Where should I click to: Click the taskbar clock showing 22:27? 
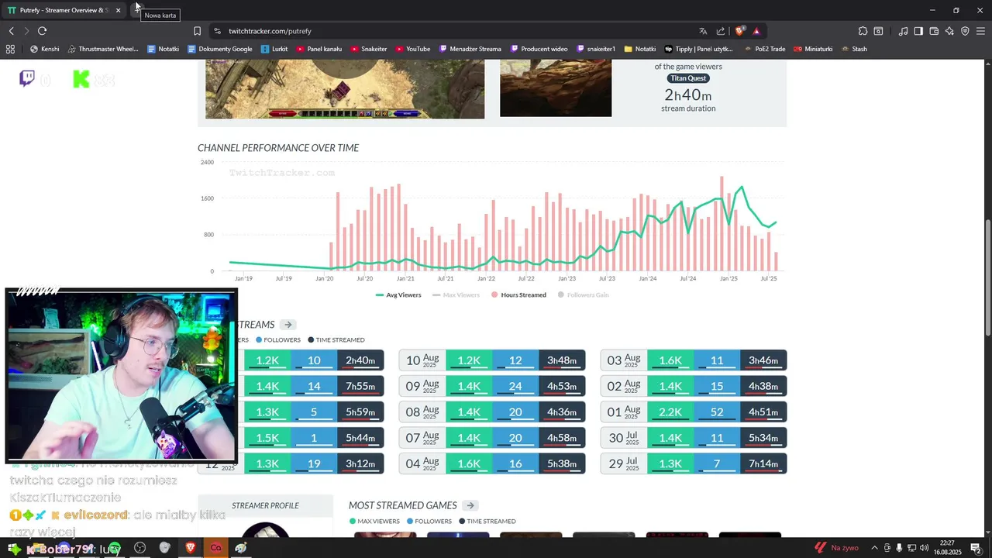pos(947,548)
